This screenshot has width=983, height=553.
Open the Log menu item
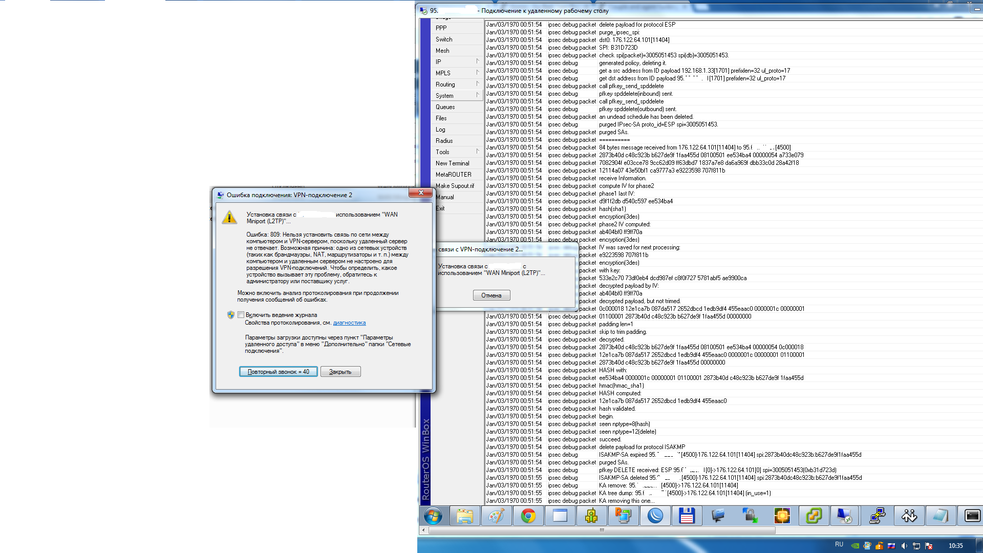point(440,130)
